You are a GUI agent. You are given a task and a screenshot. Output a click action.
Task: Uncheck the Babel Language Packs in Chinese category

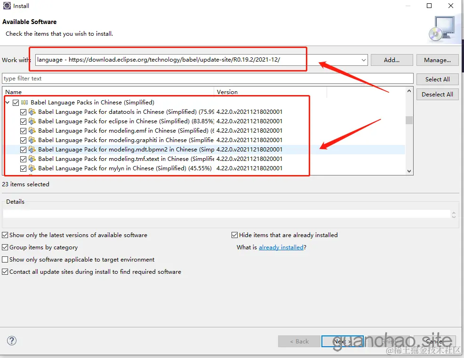pos(16,103)
